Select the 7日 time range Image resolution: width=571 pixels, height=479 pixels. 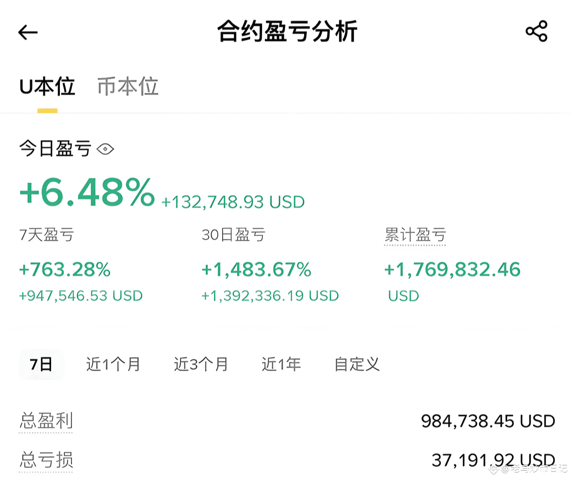coord(41,364)
